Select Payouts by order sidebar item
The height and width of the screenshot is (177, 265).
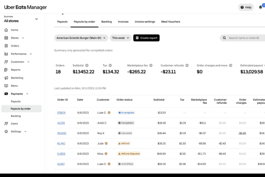pos(21,109)
